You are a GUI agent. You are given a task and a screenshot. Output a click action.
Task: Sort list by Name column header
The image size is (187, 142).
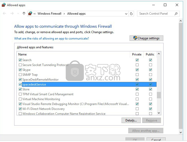tap(22, 54)
